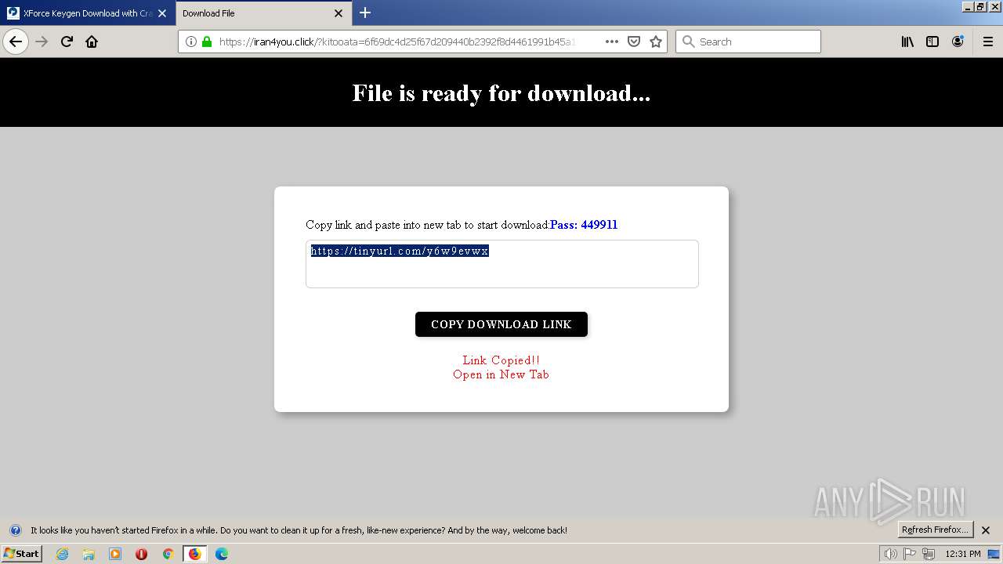Open Action Center flag icon

coord(910,554)
